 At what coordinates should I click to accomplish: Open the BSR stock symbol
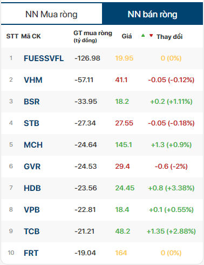click(x=32, y=102)
